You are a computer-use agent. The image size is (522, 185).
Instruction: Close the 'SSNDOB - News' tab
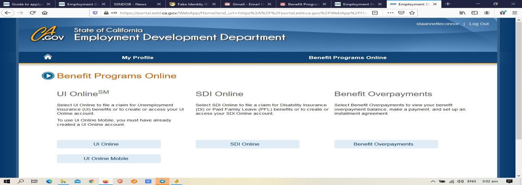coord(159,4)
